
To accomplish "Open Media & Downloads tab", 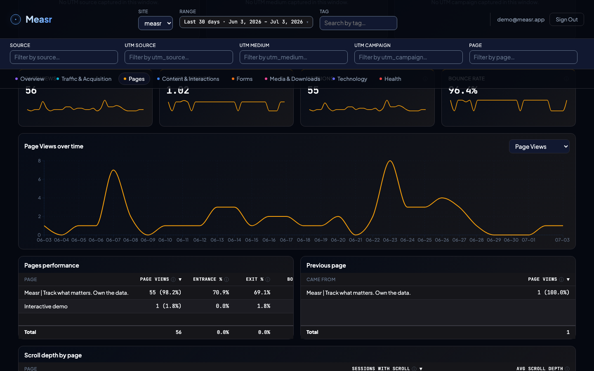I will point(292,79).
